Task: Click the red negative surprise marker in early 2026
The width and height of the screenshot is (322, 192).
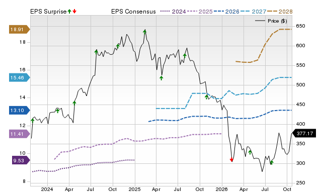Action: point(231,159)
